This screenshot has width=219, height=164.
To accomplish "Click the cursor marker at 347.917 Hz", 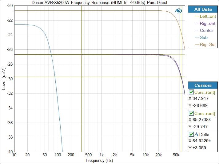I will click(x=82, y=55).
